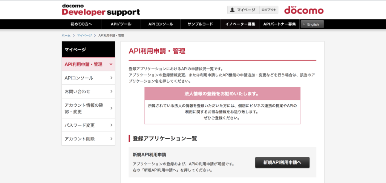The height and width of the screenshot is (183, 386).
Task: Click chevron beside パスワード変更
Action: coord(111,125)
